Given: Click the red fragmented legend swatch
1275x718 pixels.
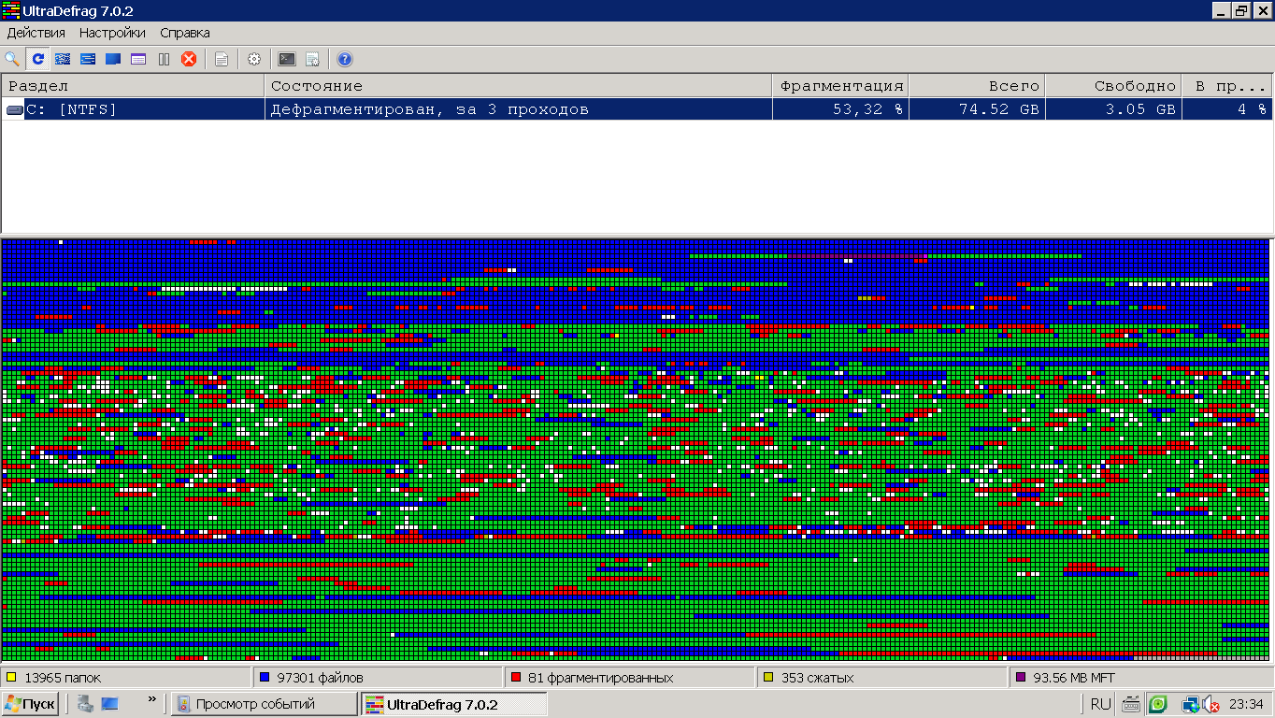Looking at the screenshot, I should [515, 678].
